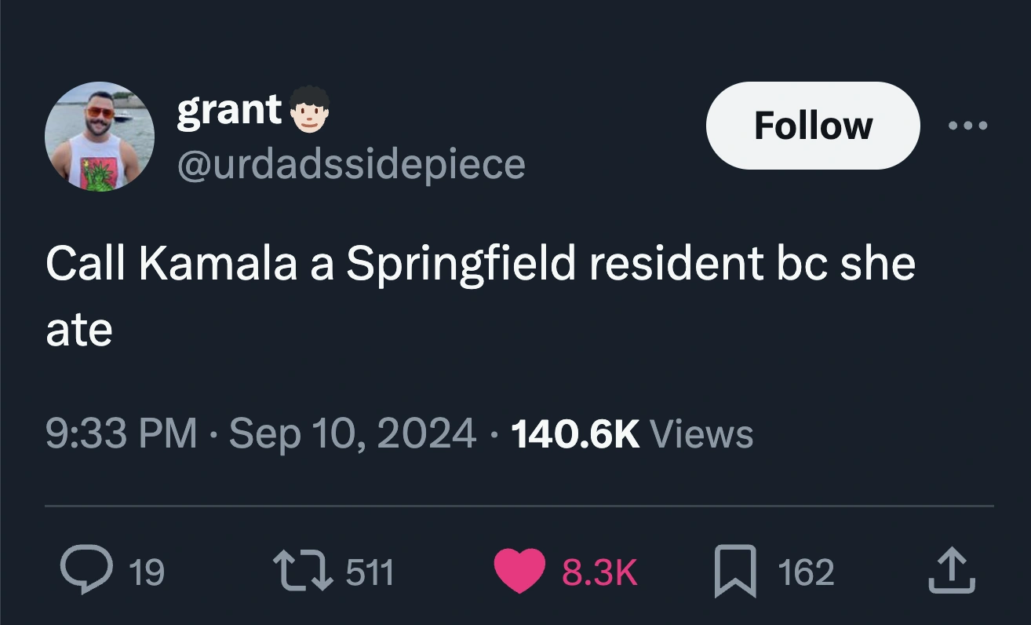Select the tweet text about Kamala

pos(481,264)
